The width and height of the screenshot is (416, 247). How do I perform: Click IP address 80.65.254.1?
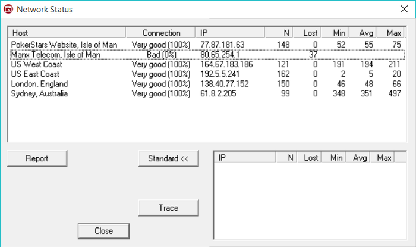(x=220, y=54)
